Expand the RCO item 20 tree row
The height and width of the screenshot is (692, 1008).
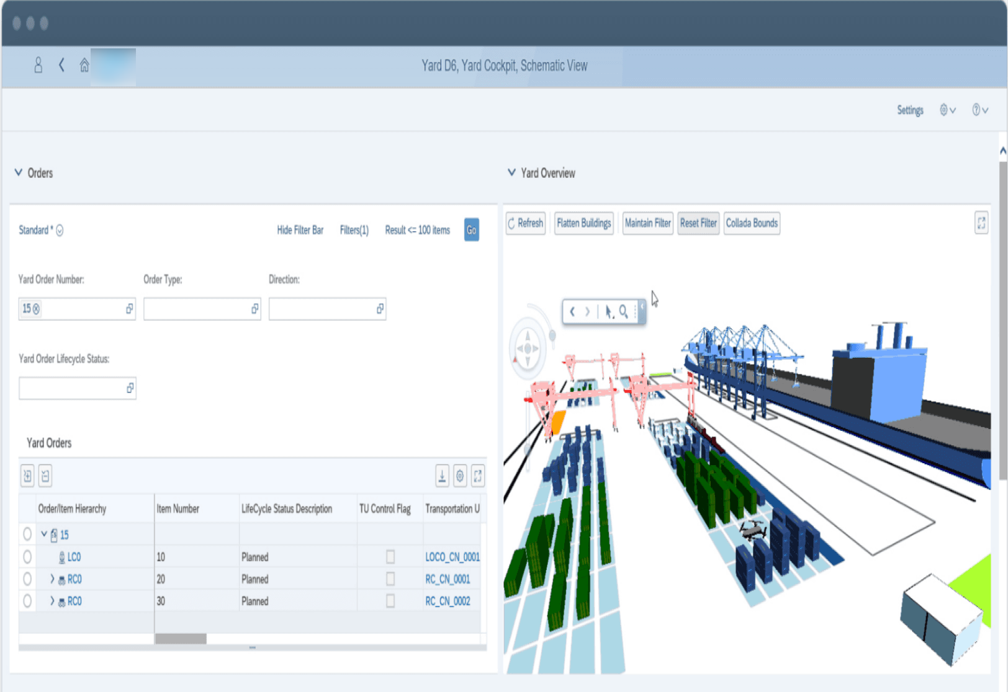point(52,579)
